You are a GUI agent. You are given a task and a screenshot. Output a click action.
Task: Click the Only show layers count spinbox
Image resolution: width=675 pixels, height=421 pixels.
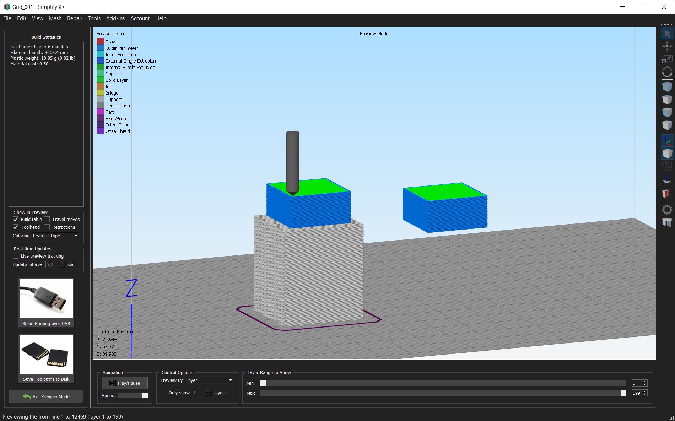click(202, 393)
